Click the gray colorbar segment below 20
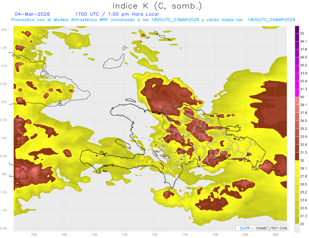This screenshot has width=309, height=238. [297, 228]
